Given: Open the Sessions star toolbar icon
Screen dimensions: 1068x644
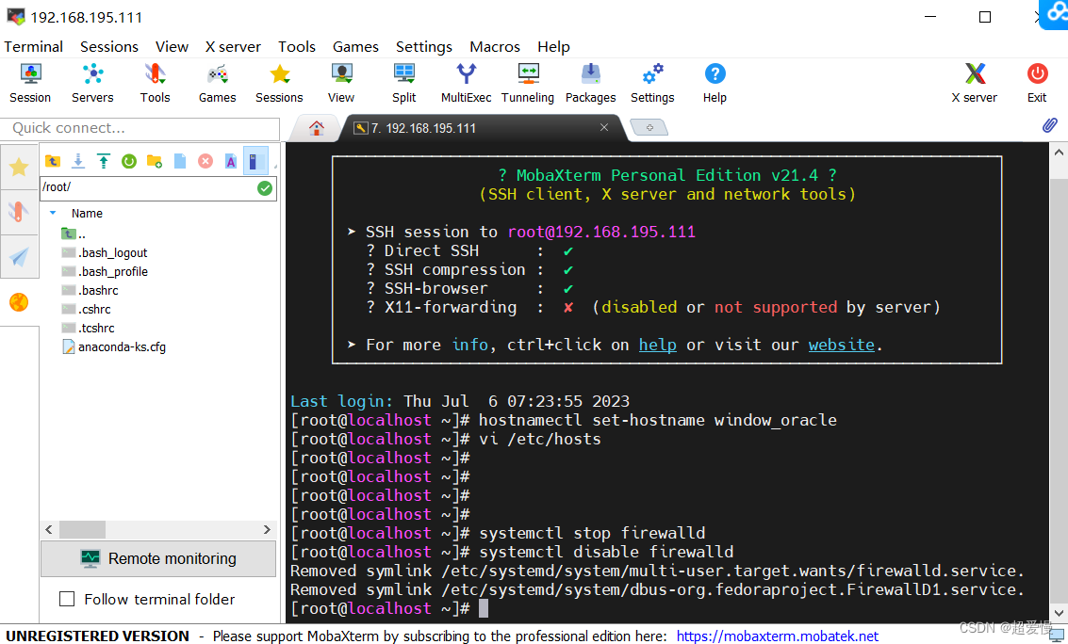Looking at the screenshot, I should 279,83.
